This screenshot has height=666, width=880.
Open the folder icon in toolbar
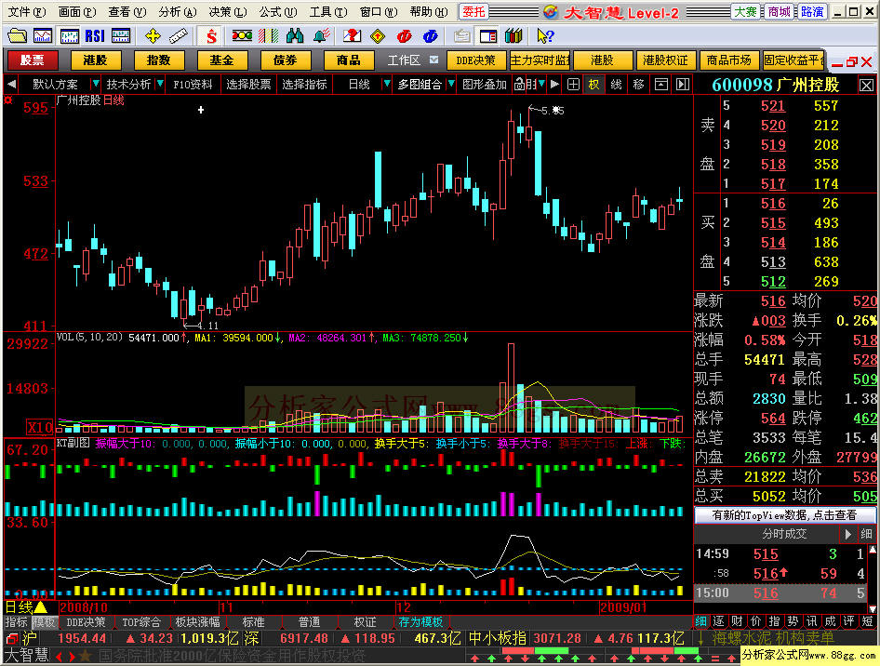coord(17,36)
